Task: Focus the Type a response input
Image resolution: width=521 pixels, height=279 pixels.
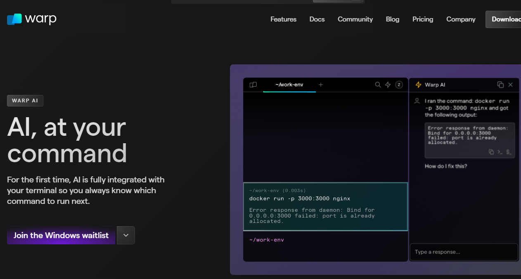Action: 464,252
